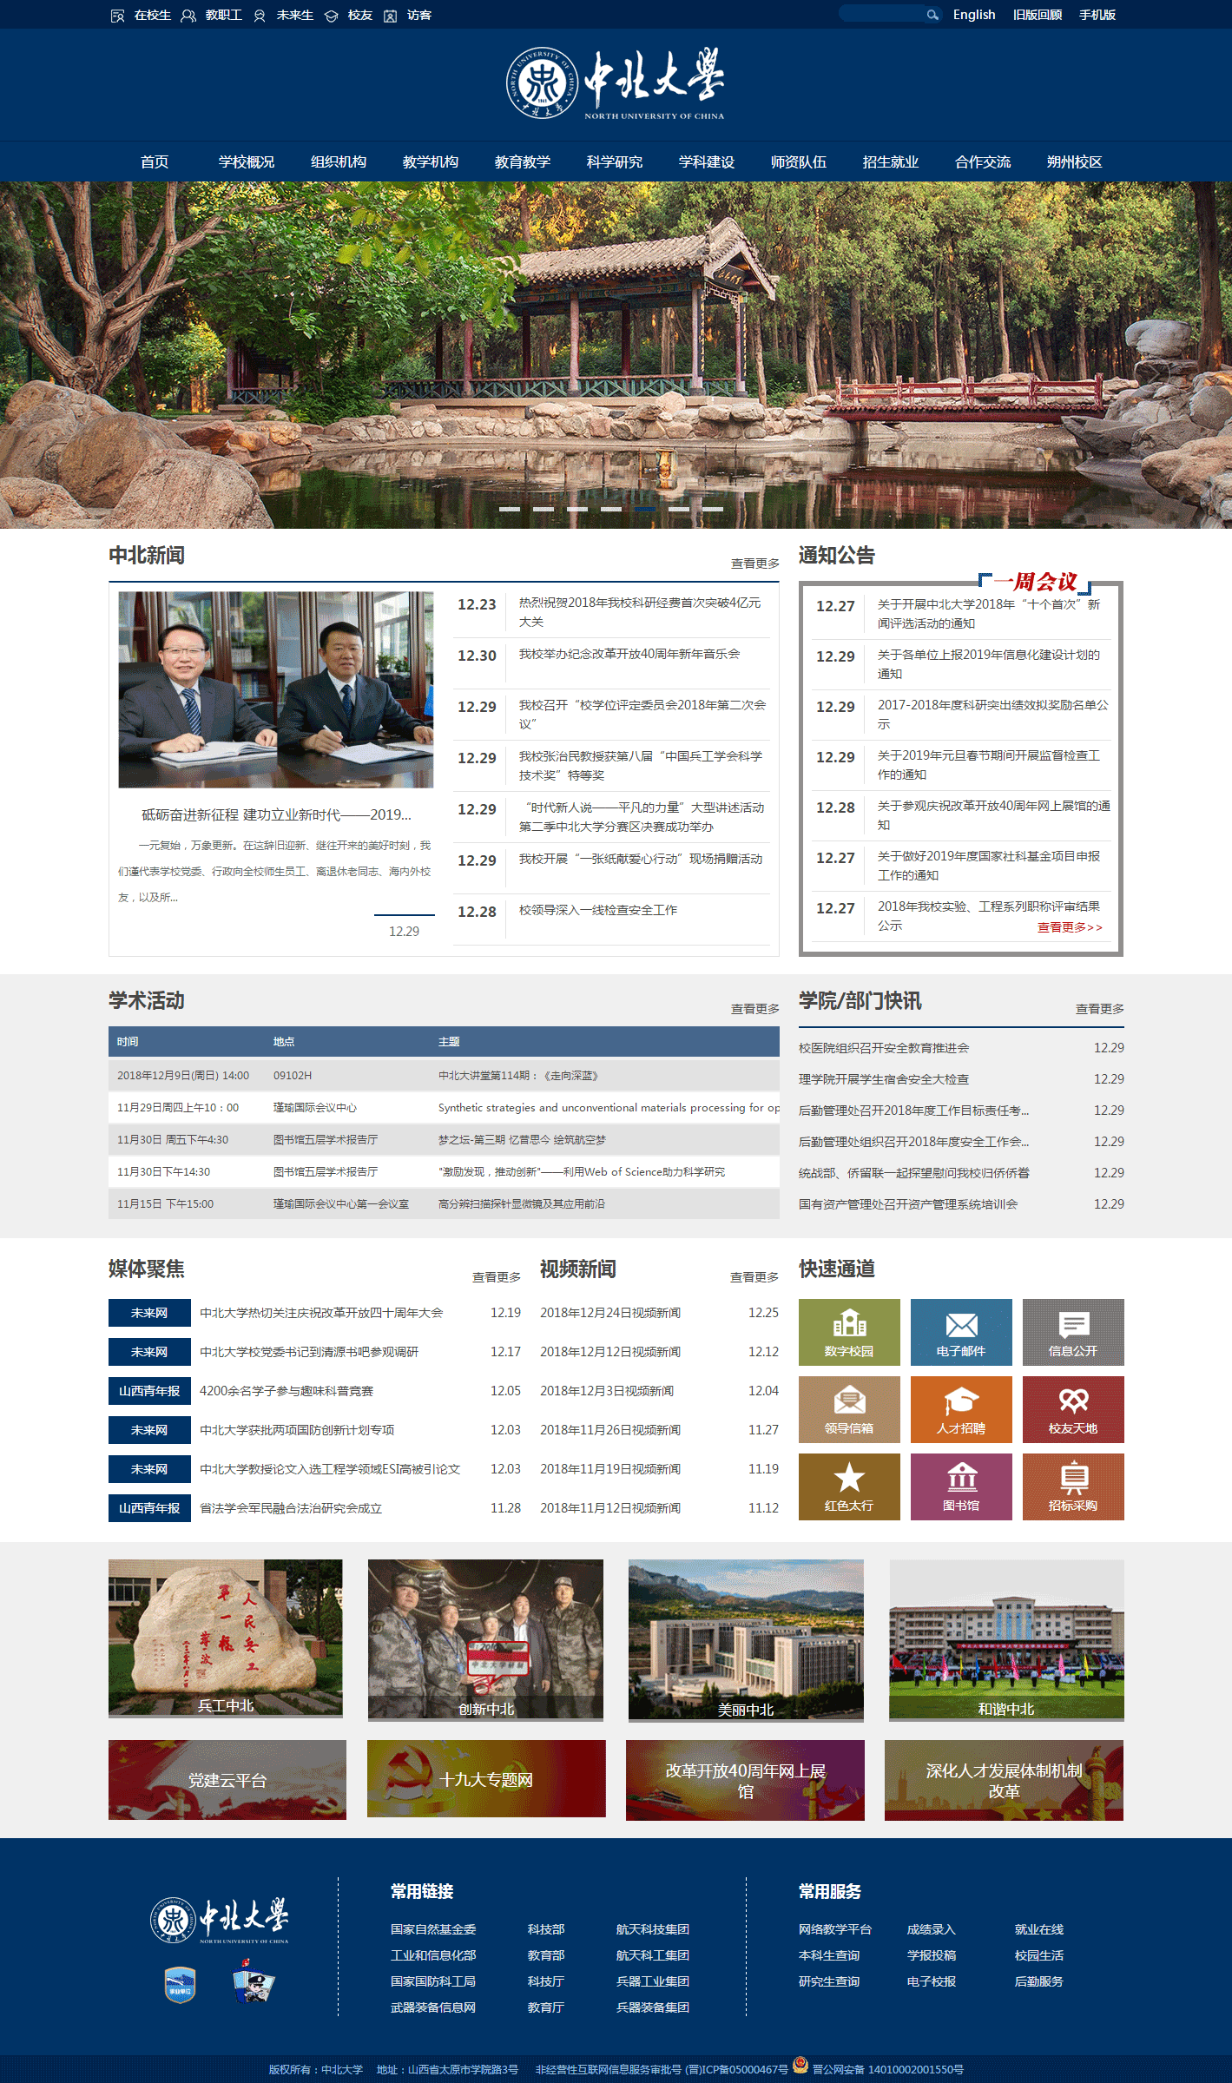
Task: Switch to English version
Action: [974, 15]
